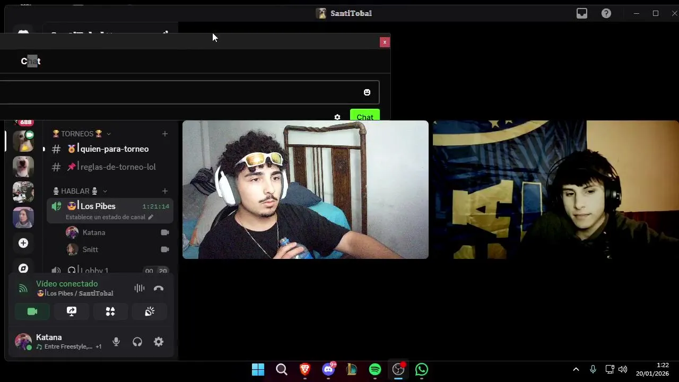
Task: Open Spotify from the taskbar
Action: coord(375,369)
